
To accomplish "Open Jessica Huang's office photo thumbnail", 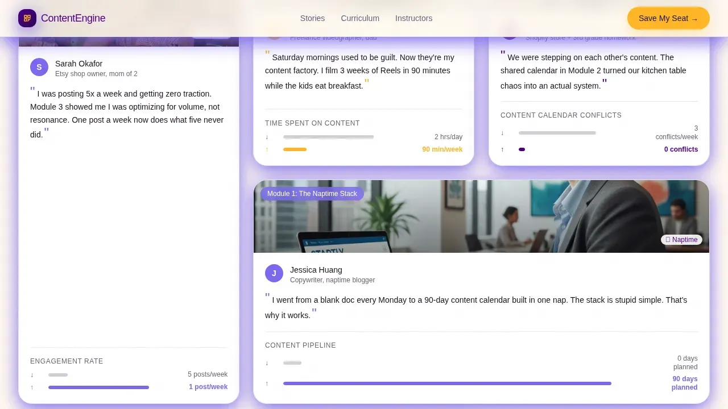I will coord(481,216).
